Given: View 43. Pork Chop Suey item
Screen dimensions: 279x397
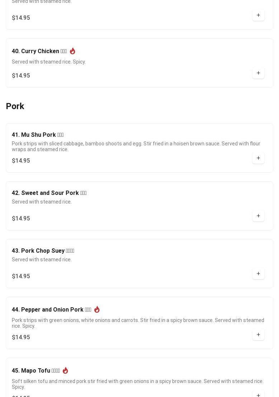Looking at the screenshot, I should pyautogui.click(x=43, y=251).
